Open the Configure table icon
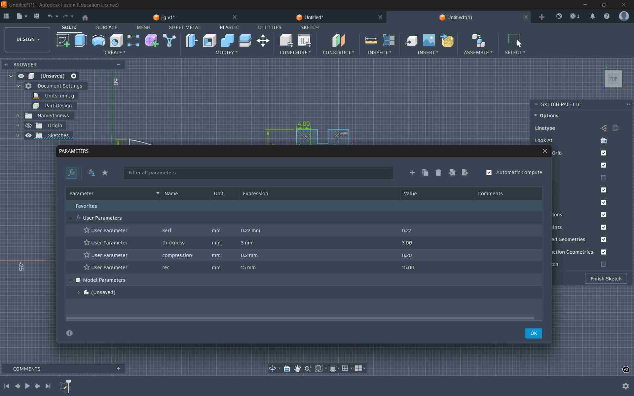 point(304,41)
